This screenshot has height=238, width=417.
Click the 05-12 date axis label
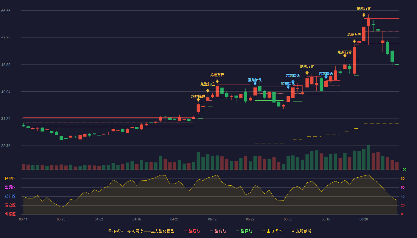click(212, 219)
